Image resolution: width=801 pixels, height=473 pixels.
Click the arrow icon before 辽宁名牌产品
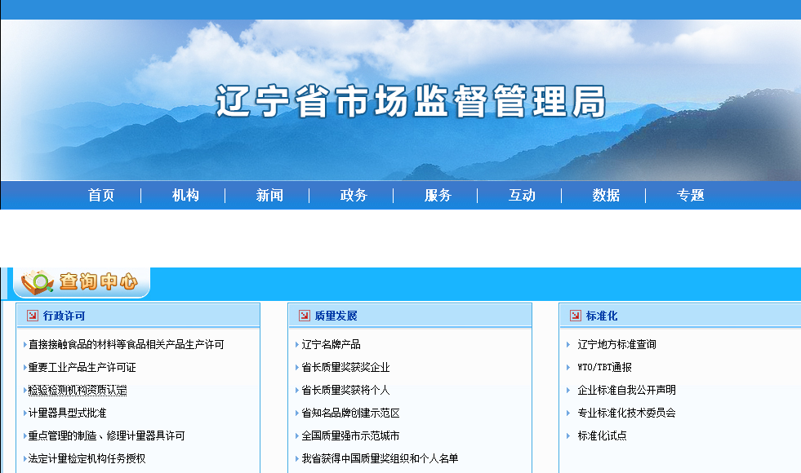click(296, 344)
